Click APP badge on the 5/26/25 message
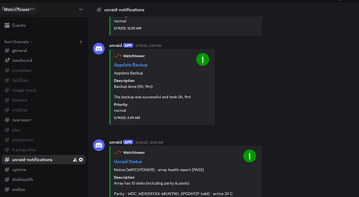The width and height of the screenshot is (359, 197). coord(128,142)
